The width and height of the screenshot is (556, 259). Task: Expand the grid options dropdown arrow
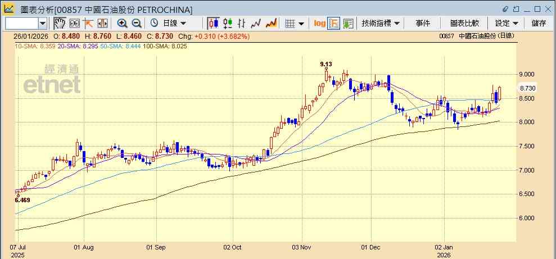301,24
